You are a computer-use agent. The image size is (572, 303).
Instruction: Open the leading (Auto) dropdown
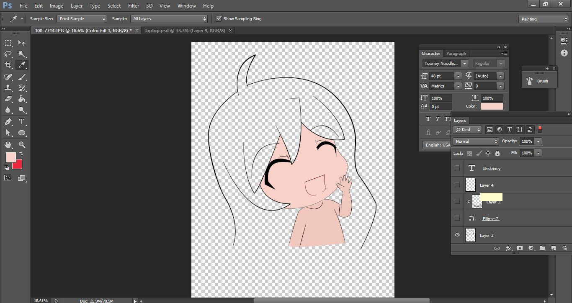500,76
